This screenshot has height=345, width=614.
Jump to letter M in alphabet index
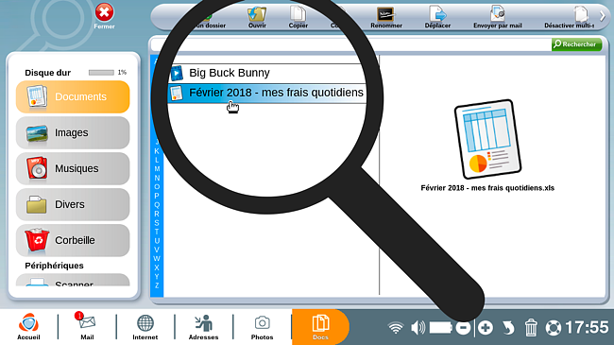point(157,169)
